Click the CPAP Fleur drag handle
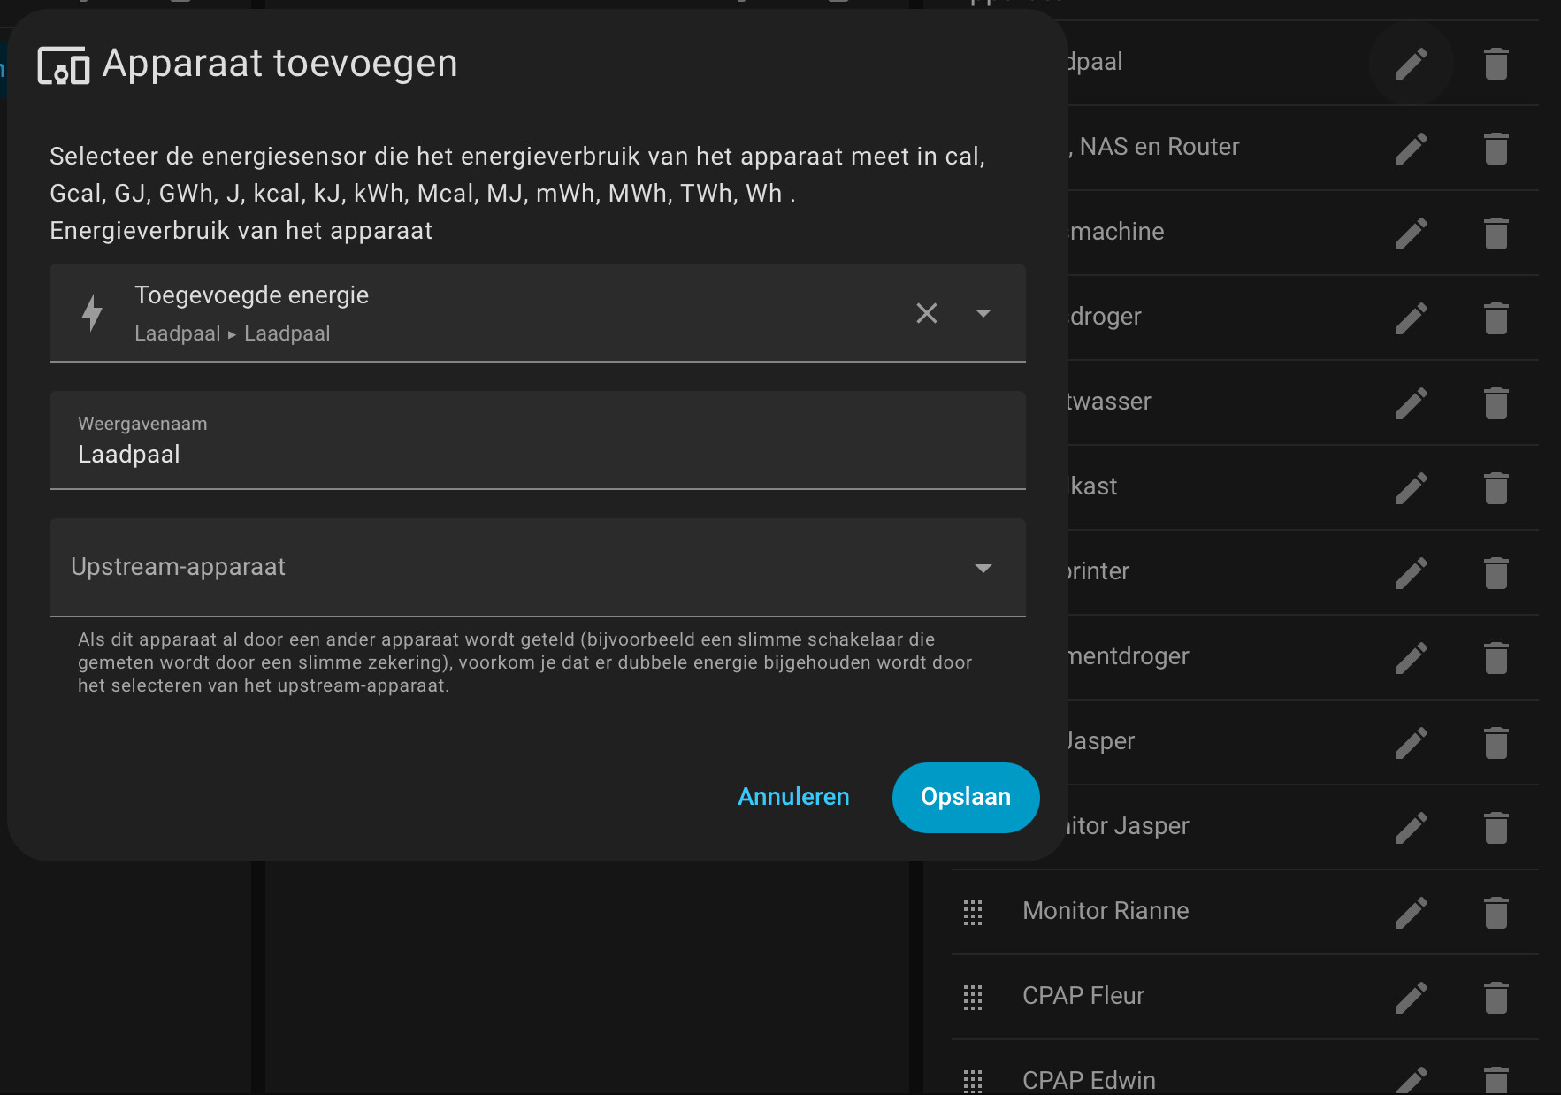The image size is (1561, 1095). pos(973,997)
